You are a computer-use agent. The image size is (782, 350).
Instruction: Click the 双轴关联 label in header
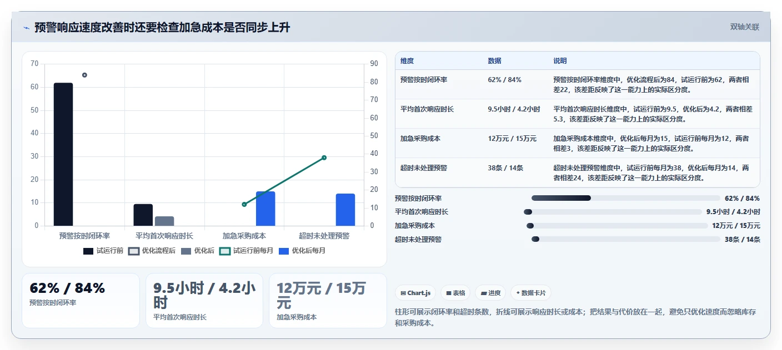(744, 27)
